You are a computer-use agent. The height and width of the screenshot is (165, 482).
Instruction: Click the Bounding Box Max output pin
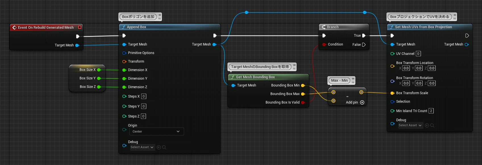click(x=303, y=94)
